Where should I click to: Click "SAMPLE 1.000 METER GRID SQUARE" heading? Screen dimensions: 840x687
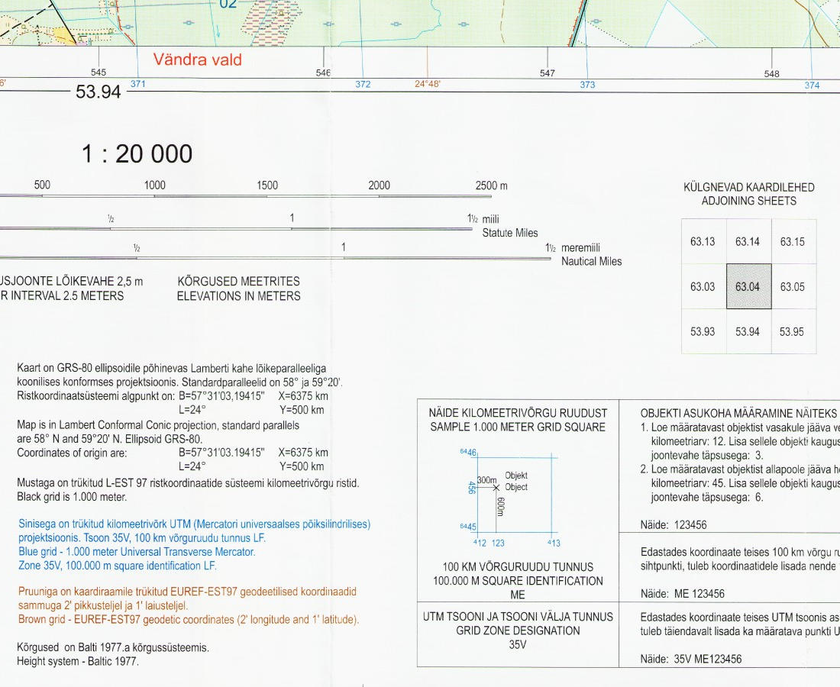(x=518, y=427)
